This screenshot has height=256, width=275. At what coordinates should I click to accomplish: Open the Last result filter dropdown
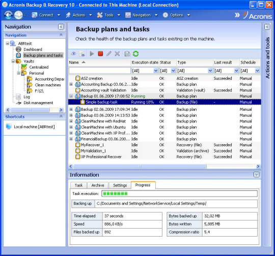click(236, 71)
